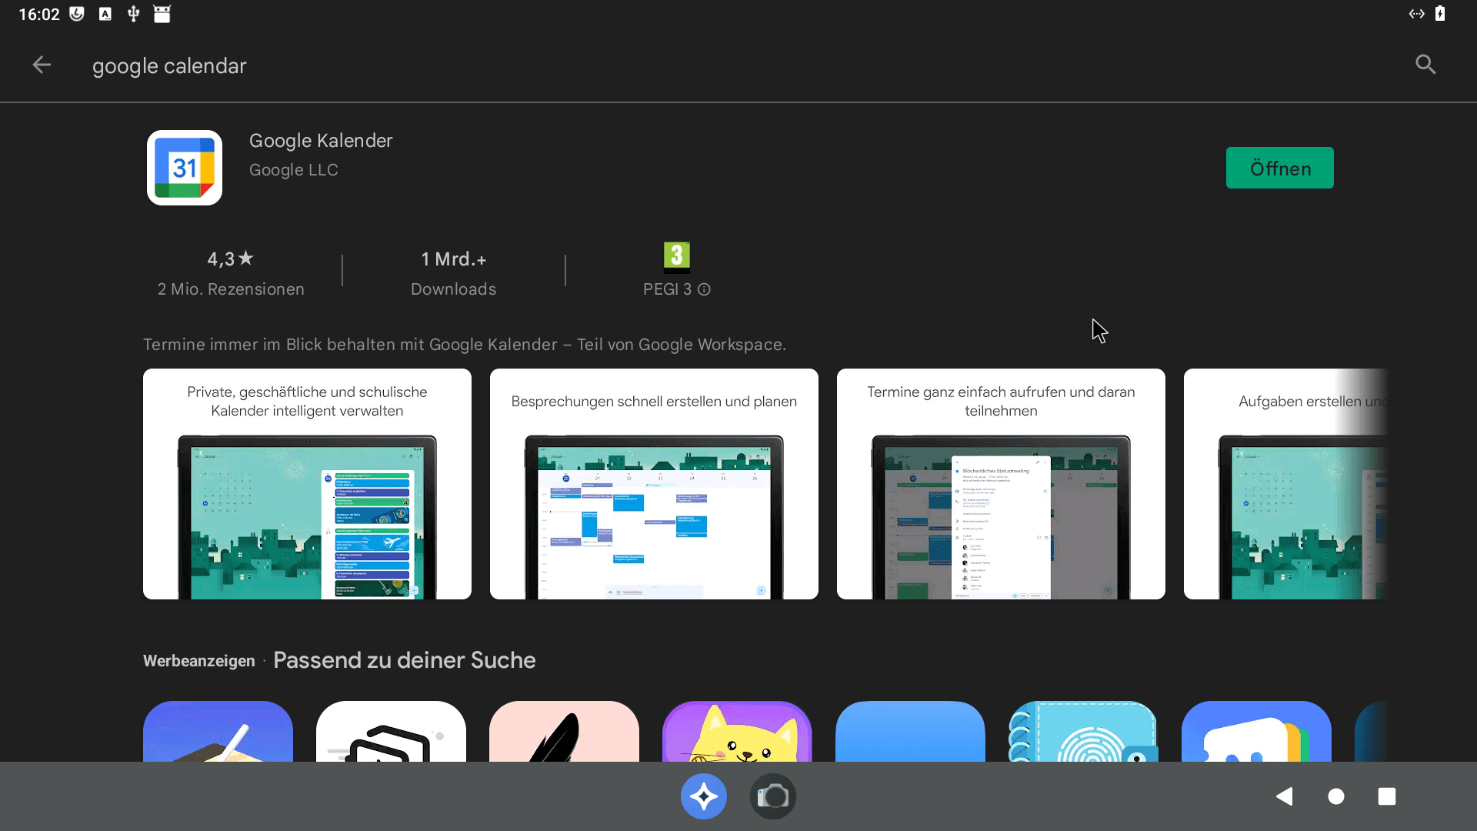1477x831 pixels.
Task: Click the network arrows status icon
Action: tap(1417, 14)
